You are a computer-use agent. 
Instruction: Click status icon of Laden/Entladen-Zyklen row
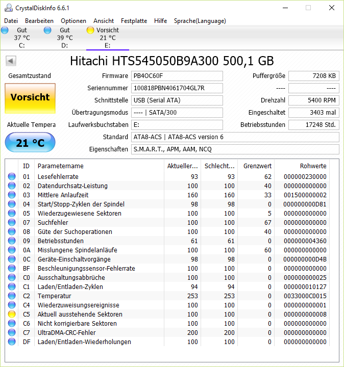click(12, 286)
